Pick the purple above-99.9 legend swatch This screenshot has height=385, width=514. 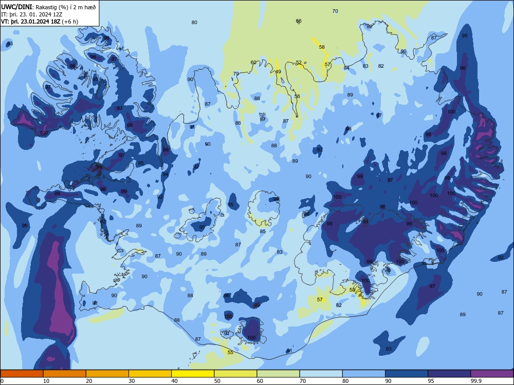click(492, 374)
